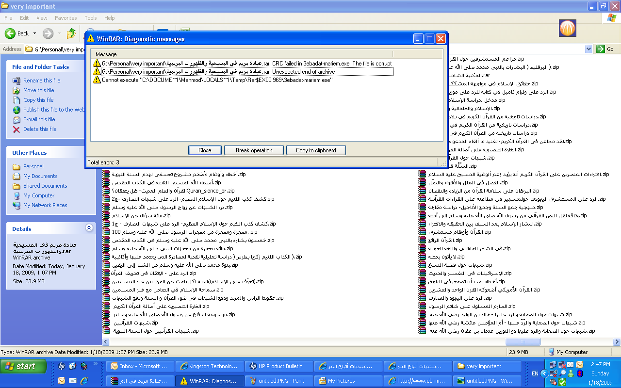Click the Message column header
This screenshot has width=621, height=388.
tap(242, 54)
